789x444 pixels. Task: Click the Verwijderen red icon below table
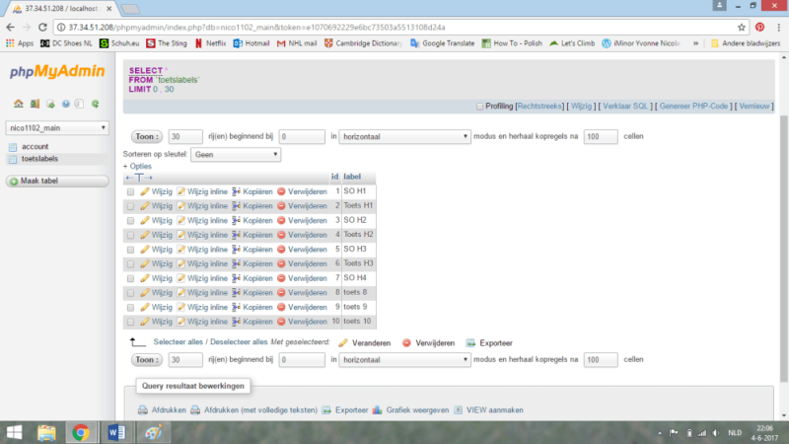coord(406,342)
